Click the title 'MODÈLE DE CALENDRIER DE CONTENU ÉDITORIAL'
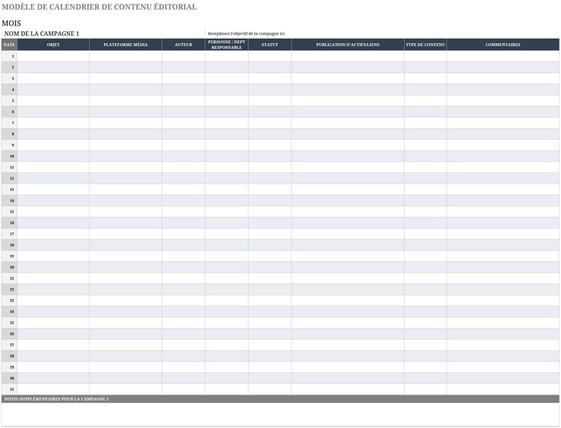This screenshot has height=428, width=561. [x=99, y=7]
